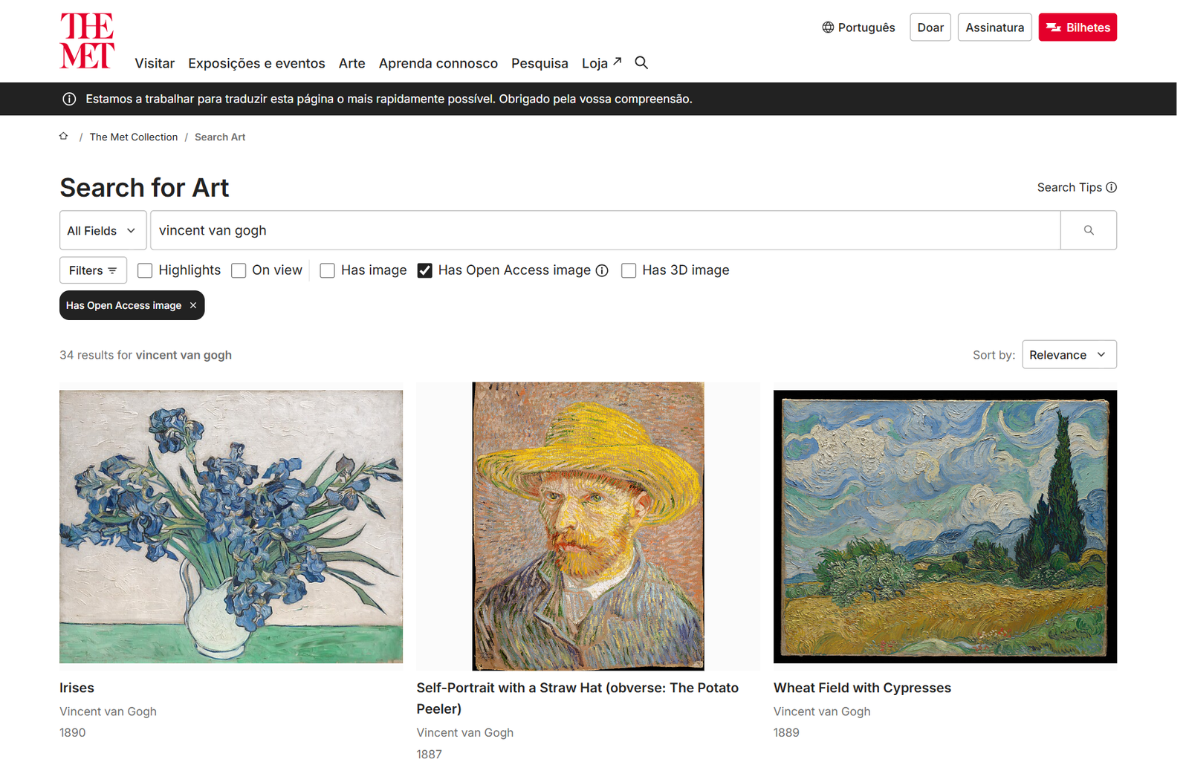Enable the On view checkbox
The image size is (1189, 759).
(239, 271)
